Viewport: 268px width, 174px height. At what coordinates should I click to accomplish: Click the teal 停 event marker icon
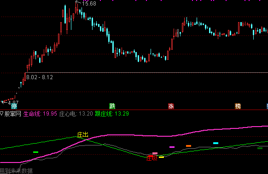tap(14, 106)
